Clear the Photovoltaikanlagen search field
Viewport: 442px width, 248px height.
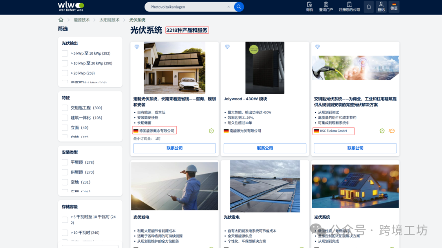click(x=228, y=7)
